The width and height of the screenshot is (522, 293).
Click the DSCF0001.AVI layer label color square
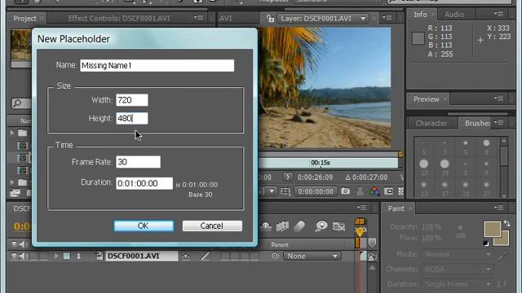tap(67, 256)
